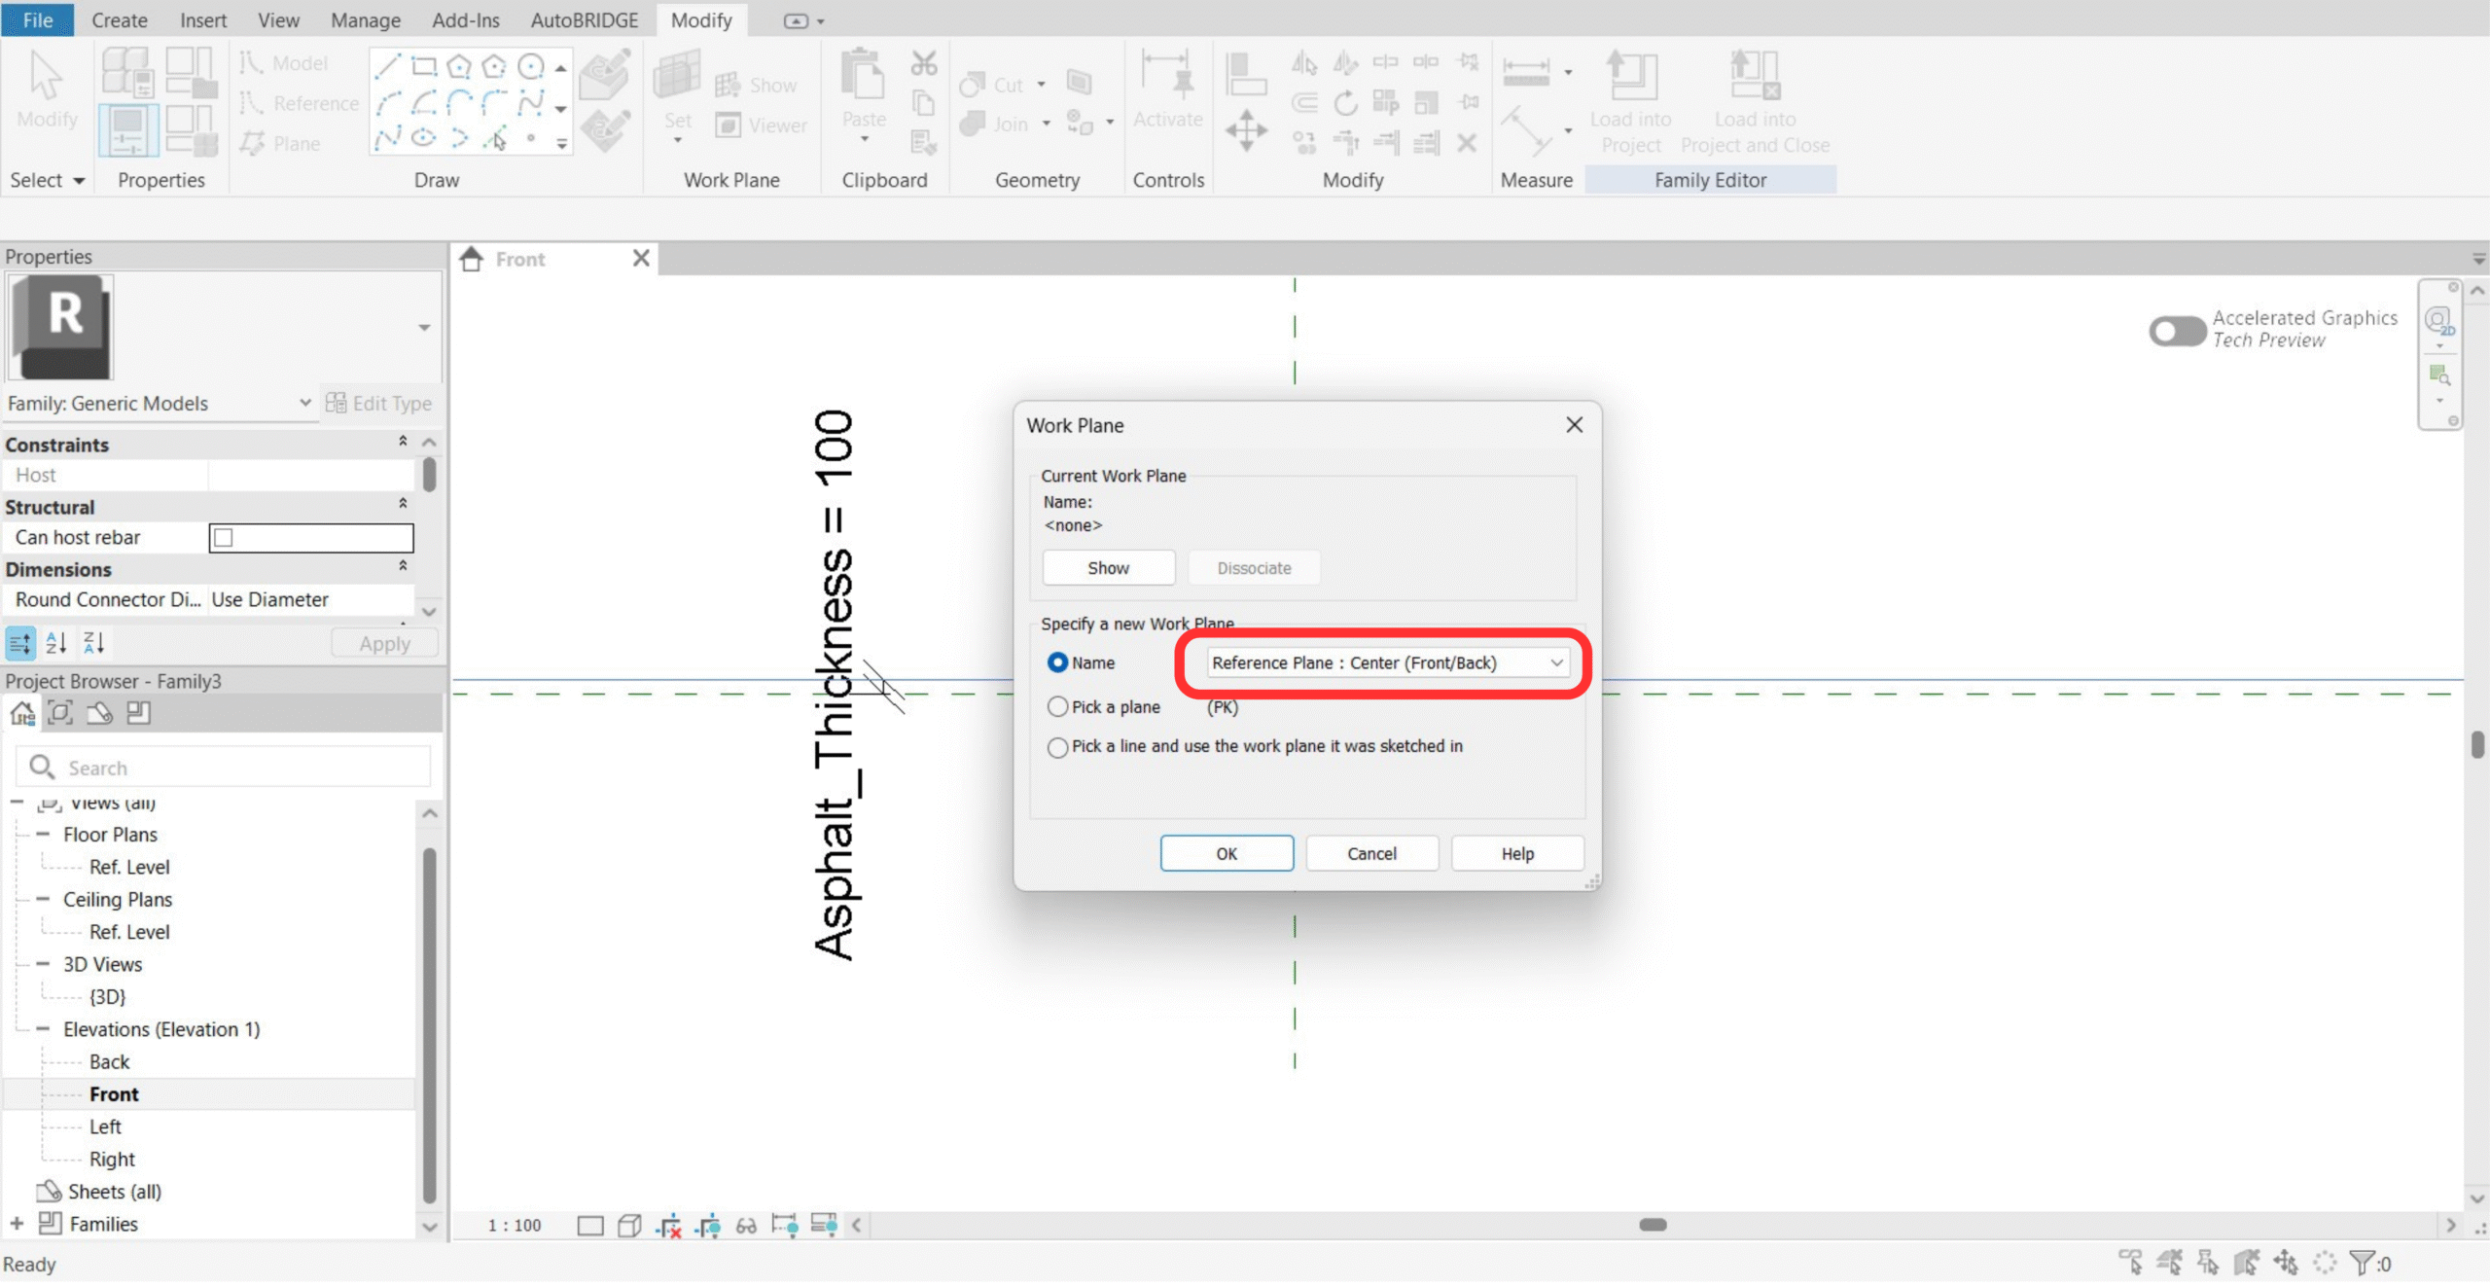The image size is (2490, 1287).
Task: Check the 'Can host rebar' checkbox
Action: click(224, 537)
